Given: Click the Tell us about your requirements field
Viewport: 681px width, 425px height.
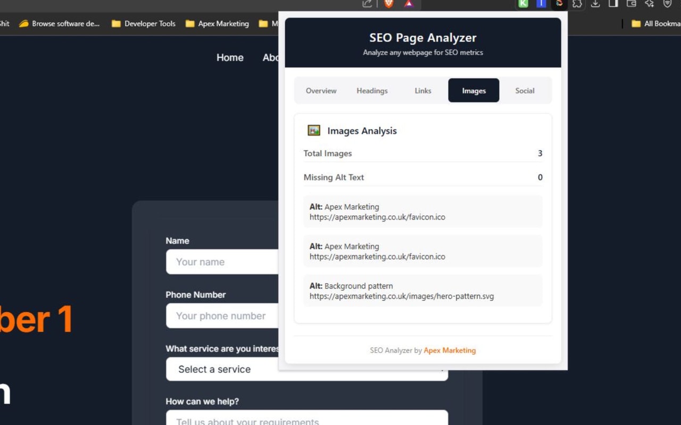Looking at the screenshot, I should coord(307,418).
